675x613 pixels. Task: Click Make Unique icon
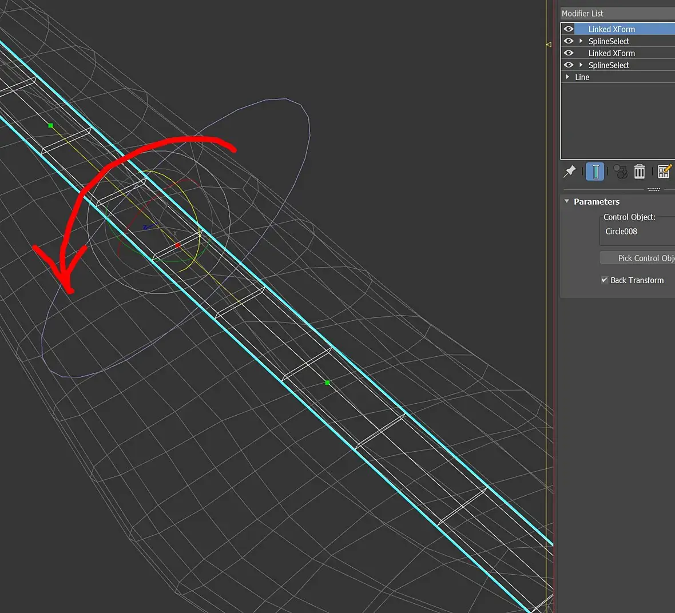tap(620, 172)
